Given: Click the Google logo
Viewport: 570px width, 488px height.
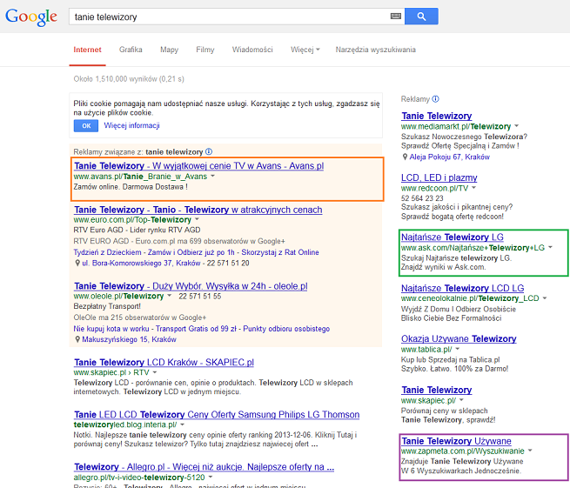Looking at the screenshot, I should (31, 17).
